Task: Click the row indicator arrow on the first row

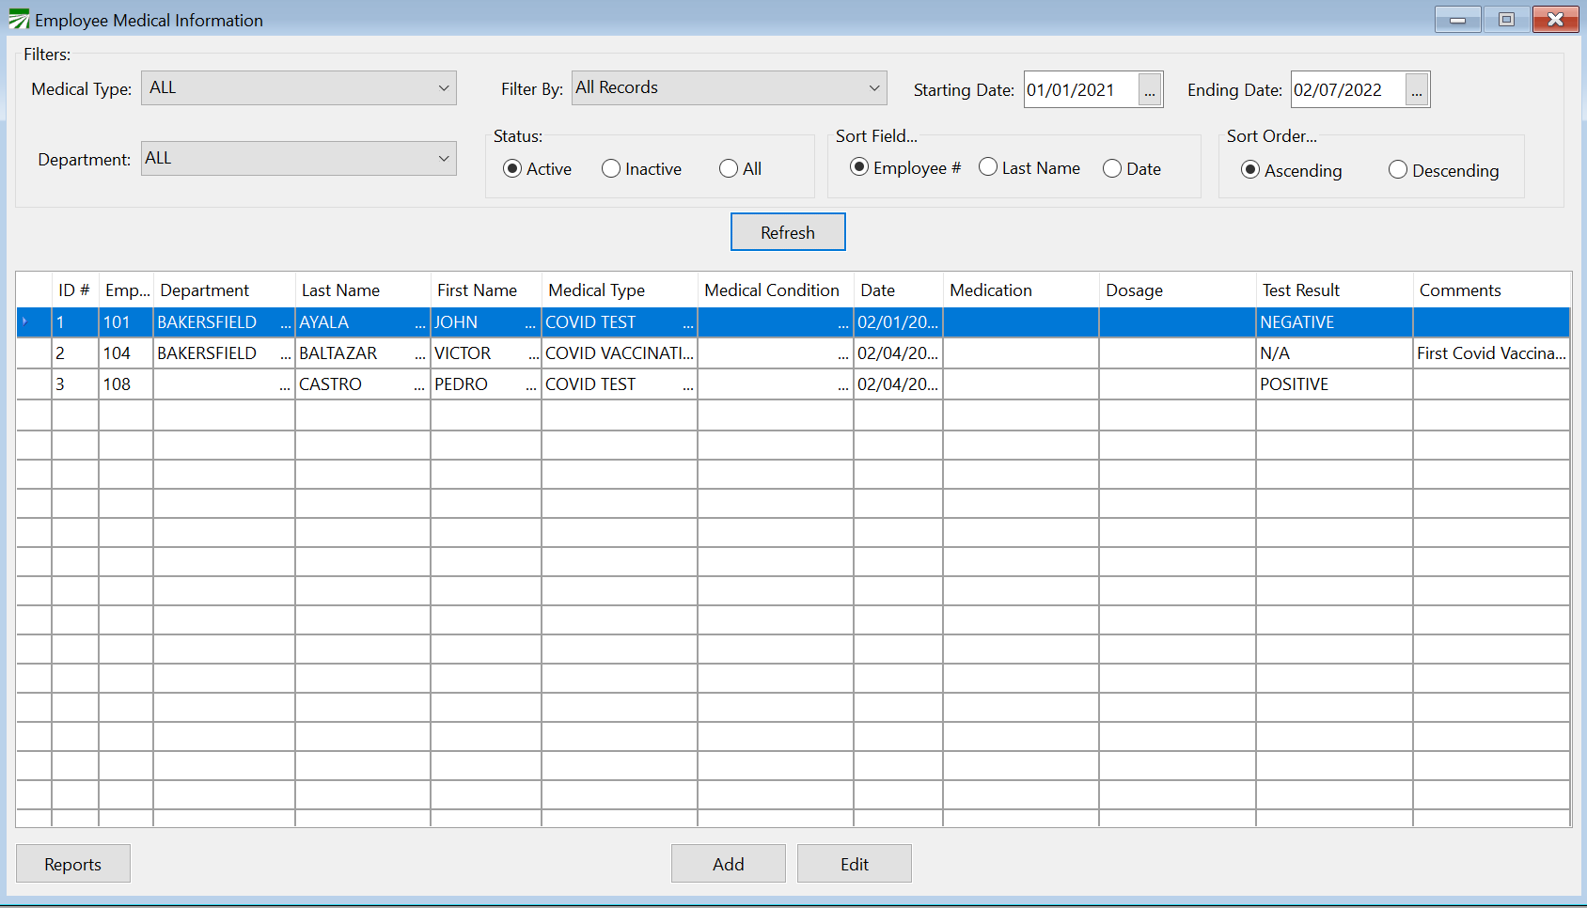Action: (x=25, y=322)
